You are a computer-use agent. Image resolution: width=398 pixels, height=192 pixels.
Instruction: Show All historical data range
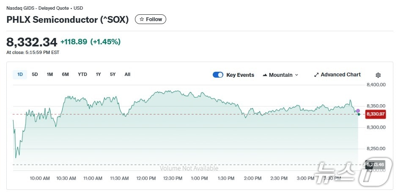pyautogui.click(x=127, y=75)
